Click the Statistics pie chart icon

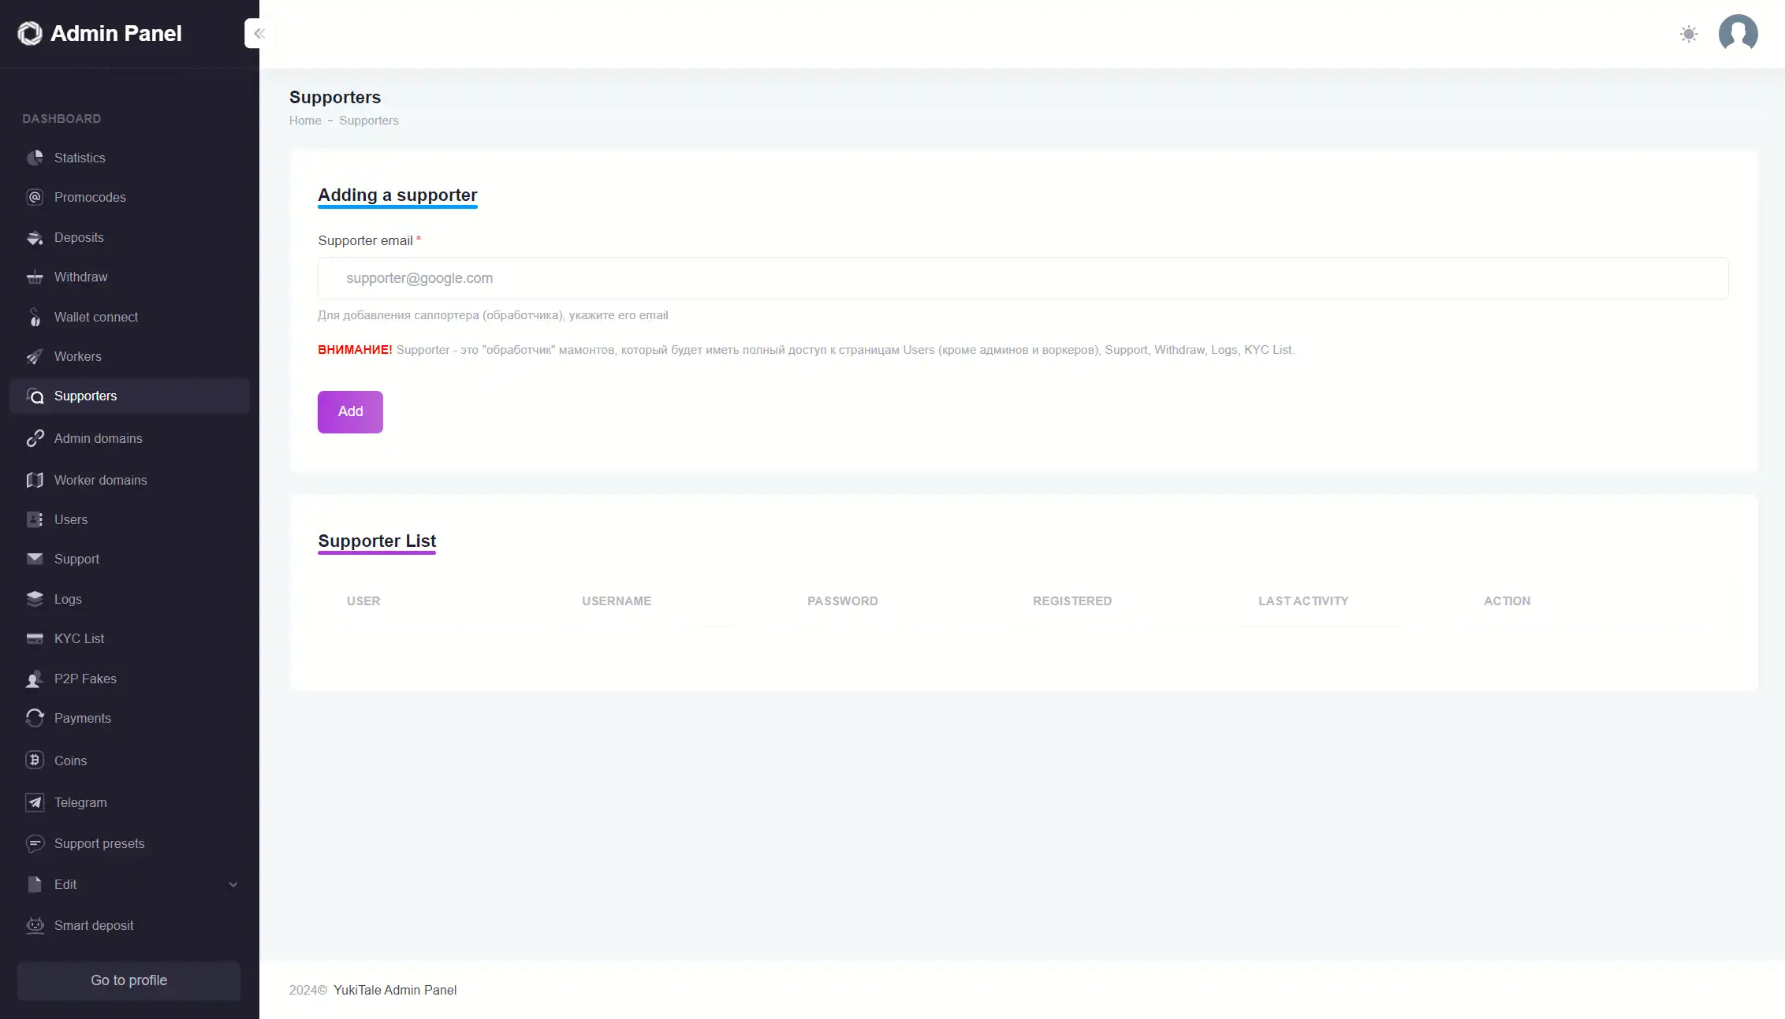point(35,158)
